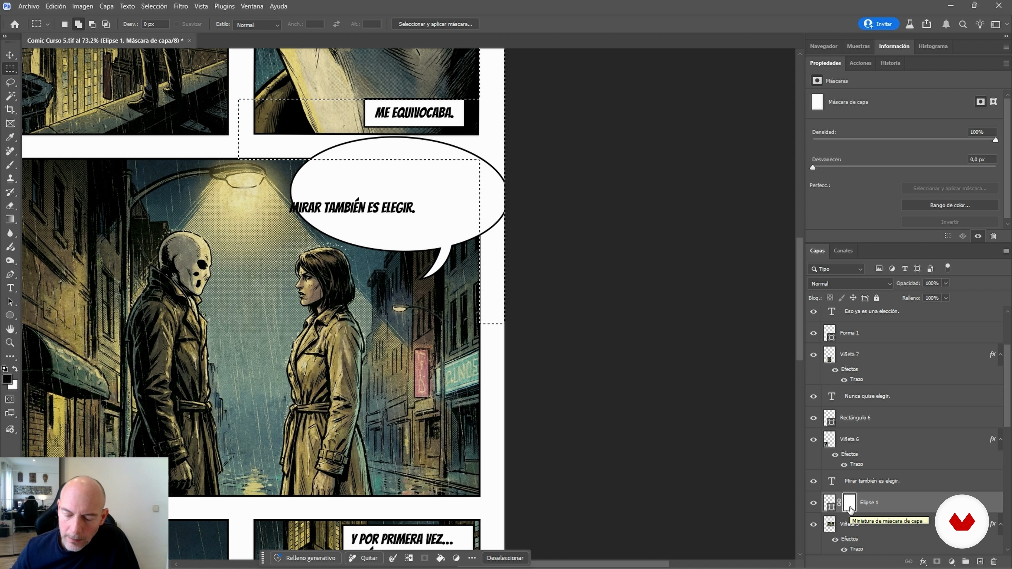Collapse the Viñeta 7 effects list

click(1001, 354)
